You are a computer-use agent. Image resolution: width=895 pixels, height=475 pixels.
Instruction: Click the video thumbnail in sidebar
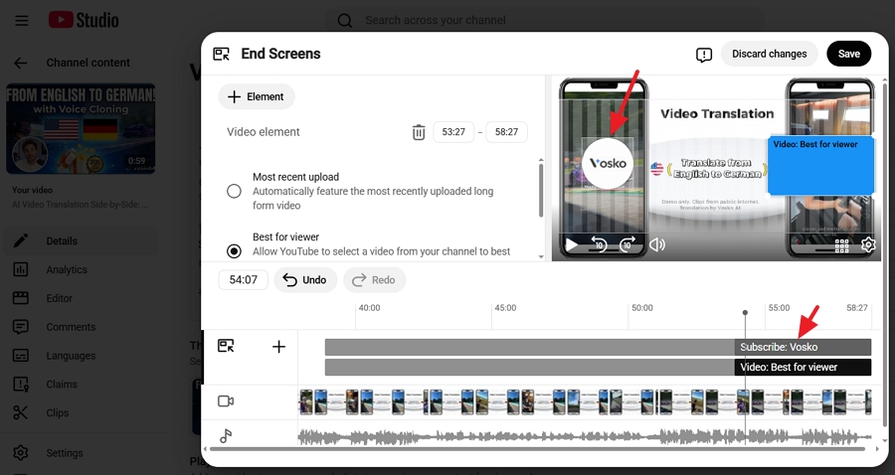[x=81, y=129]
